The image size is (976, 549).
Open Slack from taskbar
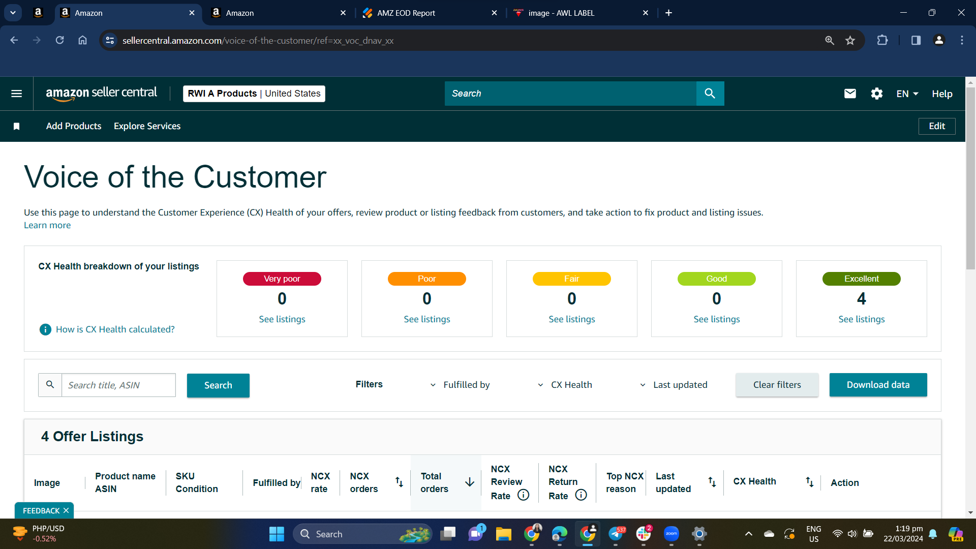pyautogui.click(x=644, y=534)
